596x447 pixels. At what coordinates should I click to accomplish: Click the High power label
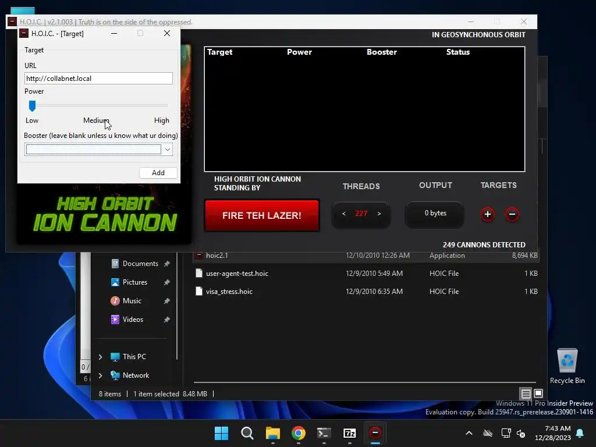click(x=162, y=120)
